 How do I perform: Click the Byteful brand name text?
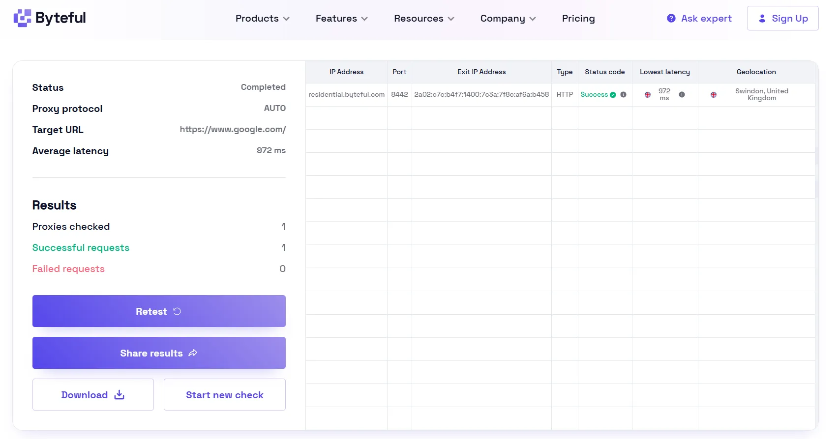tap(60, 18)
